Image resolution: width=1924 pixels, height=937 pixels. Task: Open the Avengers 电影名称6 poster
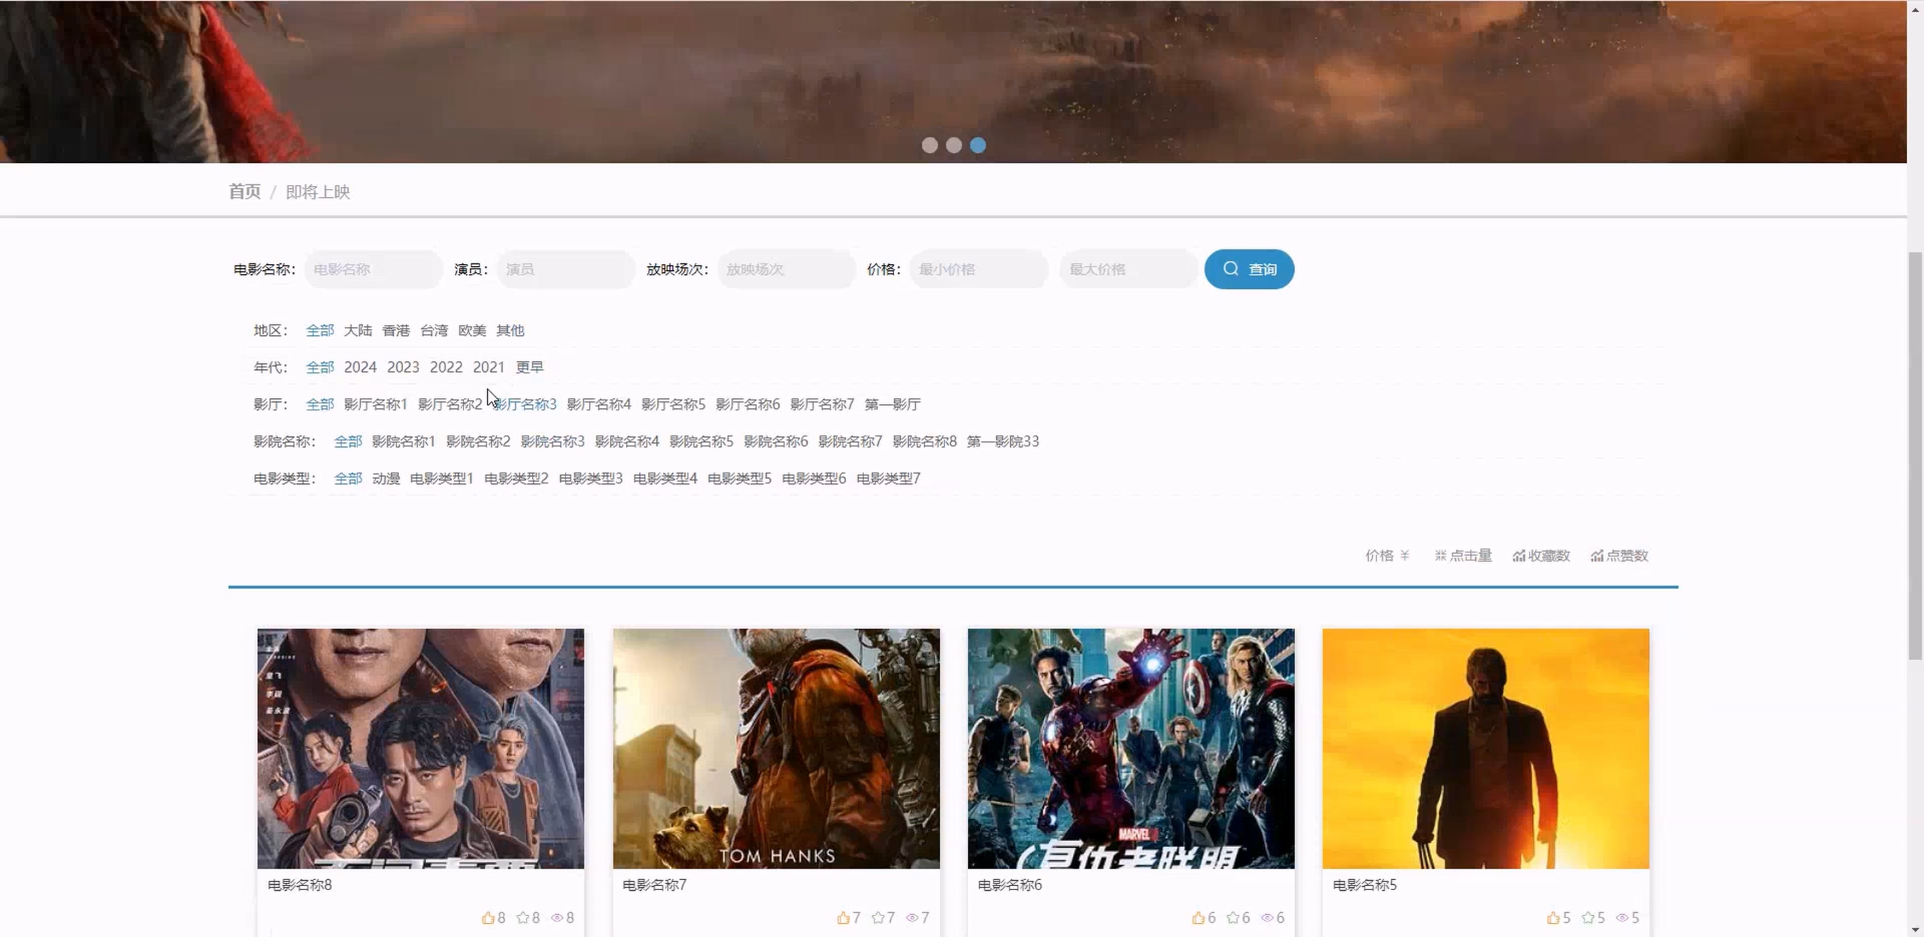tap(1131, 748)
